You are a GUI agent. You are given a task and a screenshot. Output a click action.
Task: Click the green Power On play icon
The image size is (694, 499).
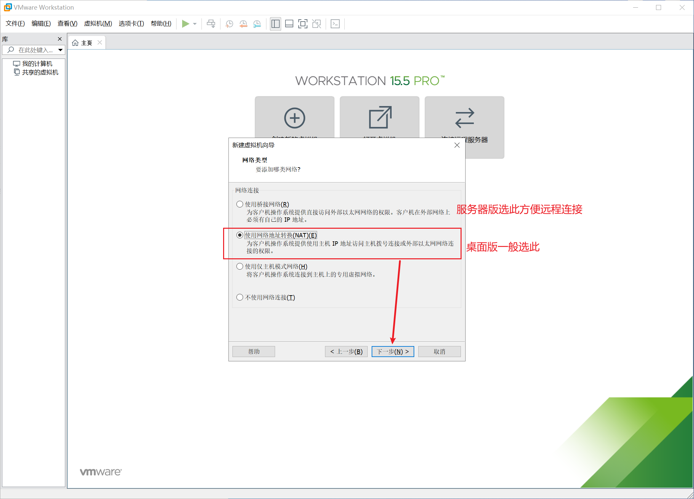tap(185, 24)
